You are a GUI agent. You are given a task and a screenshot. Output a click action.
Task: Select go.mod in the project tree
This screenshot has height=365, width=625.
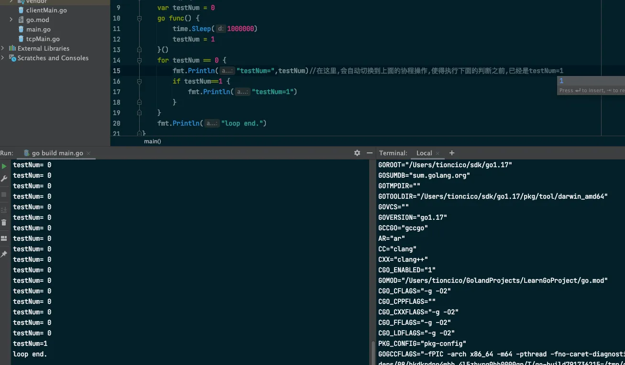pyautogui.click(x=38, y=20)
